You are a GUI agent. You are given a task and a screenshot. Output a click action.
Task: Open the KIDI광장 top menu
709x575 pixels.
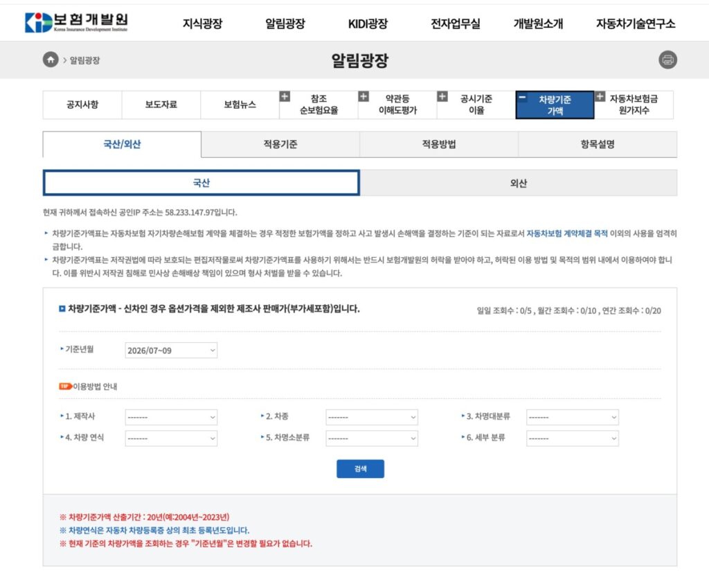click(368, 24)
